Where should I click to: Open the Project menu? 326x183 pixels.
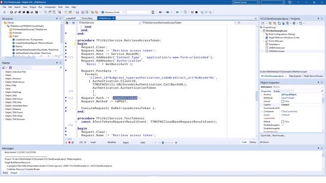pos(33,7)
